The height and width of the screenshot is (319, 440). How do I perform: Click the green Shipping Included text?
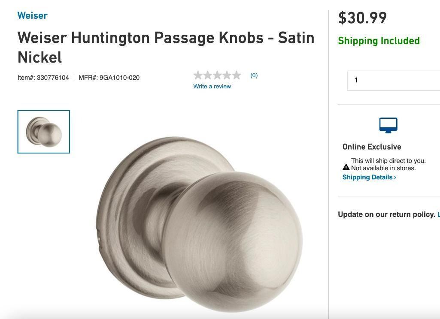coord(379,41)
